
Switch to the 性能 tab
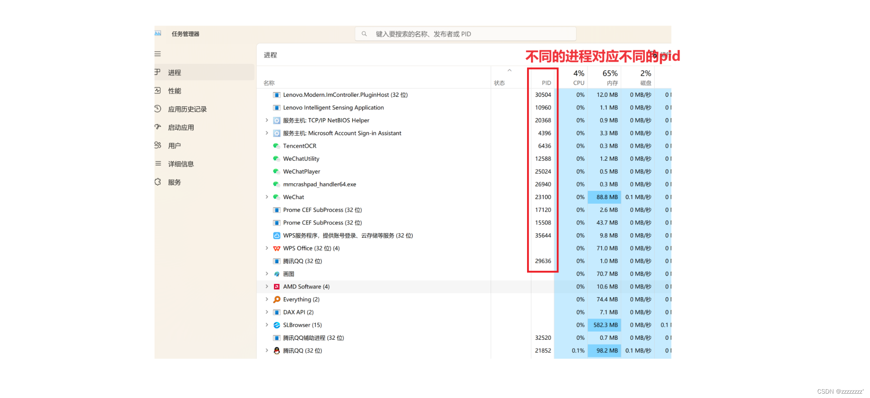click(204, 90)
